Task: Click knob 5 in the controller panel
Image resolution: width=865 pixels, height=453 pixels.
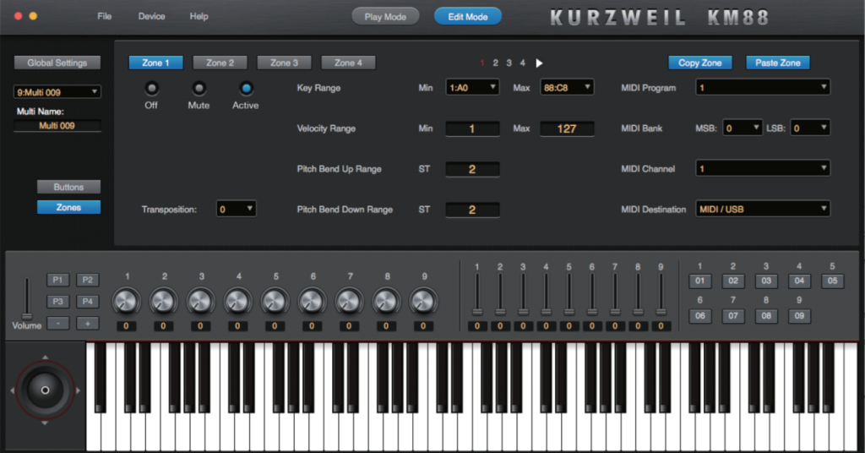Action: pos(275,301)
